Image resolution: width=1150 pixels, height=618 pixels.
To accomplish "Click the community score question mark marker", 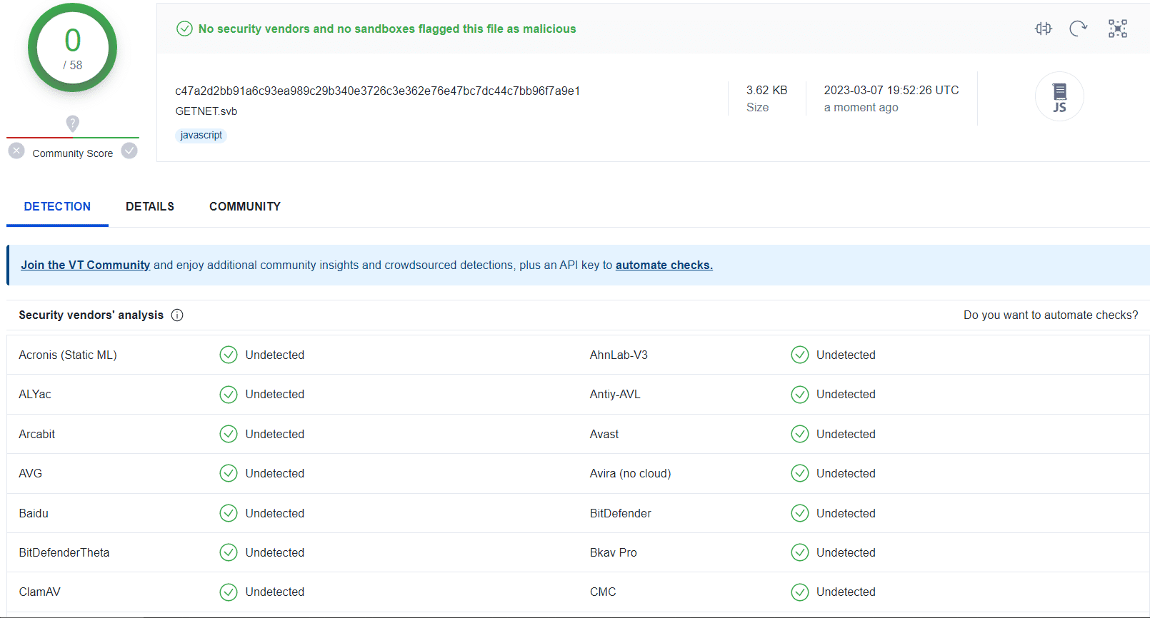I will 72,123.
